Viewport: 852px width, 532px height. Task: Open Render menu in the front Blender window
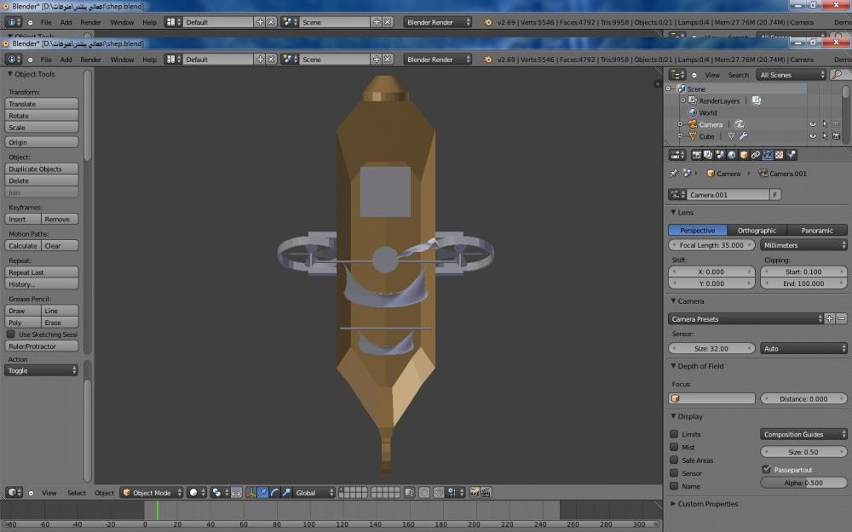(91, 60)
